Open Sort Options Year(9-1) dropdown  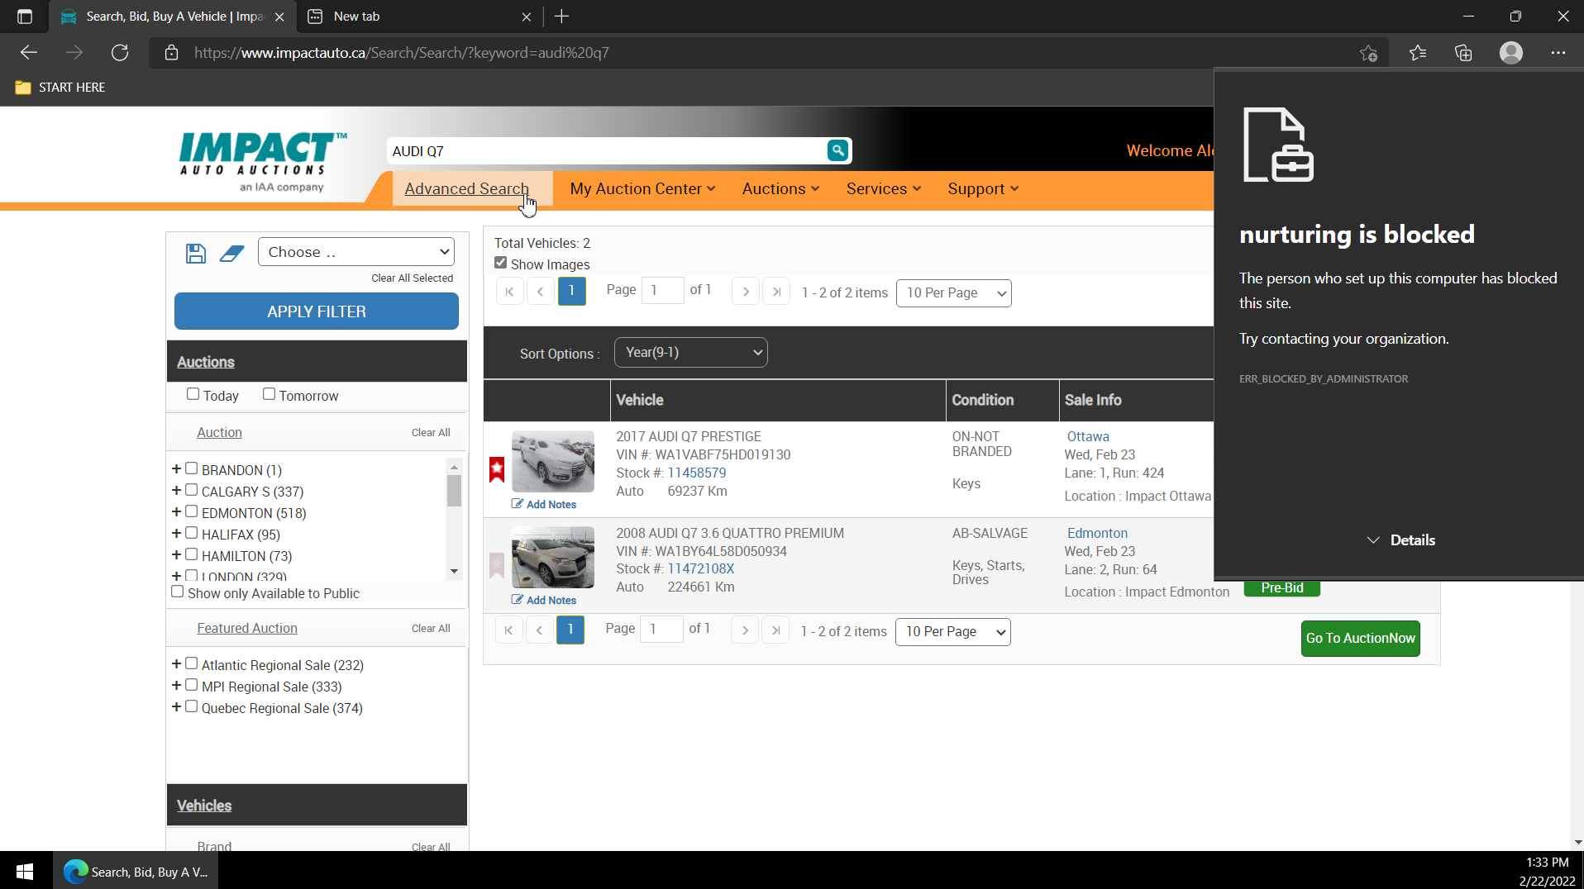coord(691,353)
